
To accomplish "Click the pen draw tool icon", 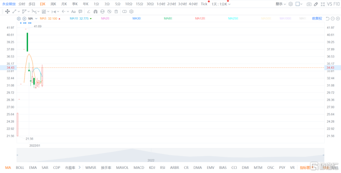I will (x=316, y=4).
